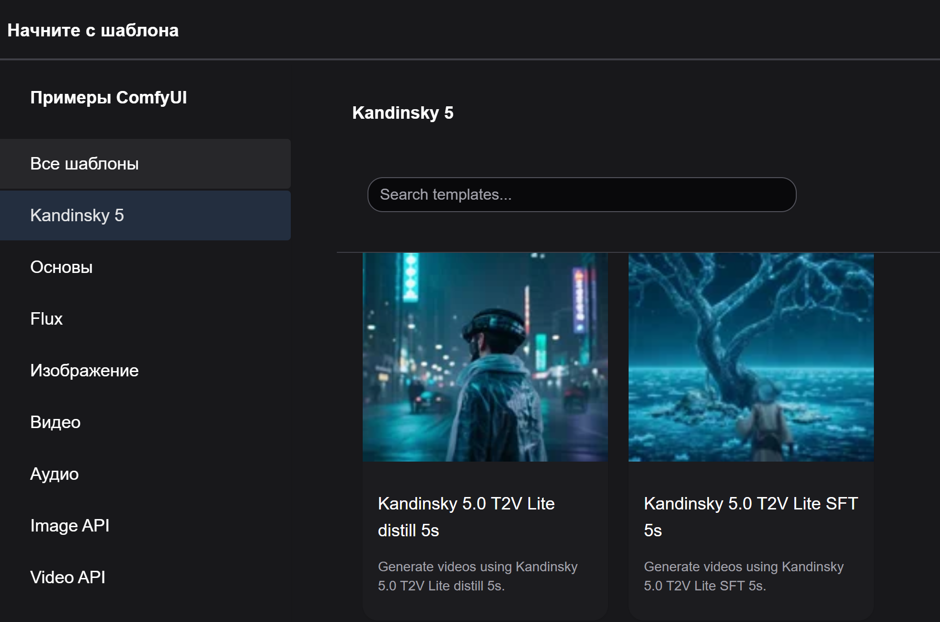This screenshot has height=622, width=940.
Task: Open the cyberpunk street video thumbnail
Action: [485, 357]
